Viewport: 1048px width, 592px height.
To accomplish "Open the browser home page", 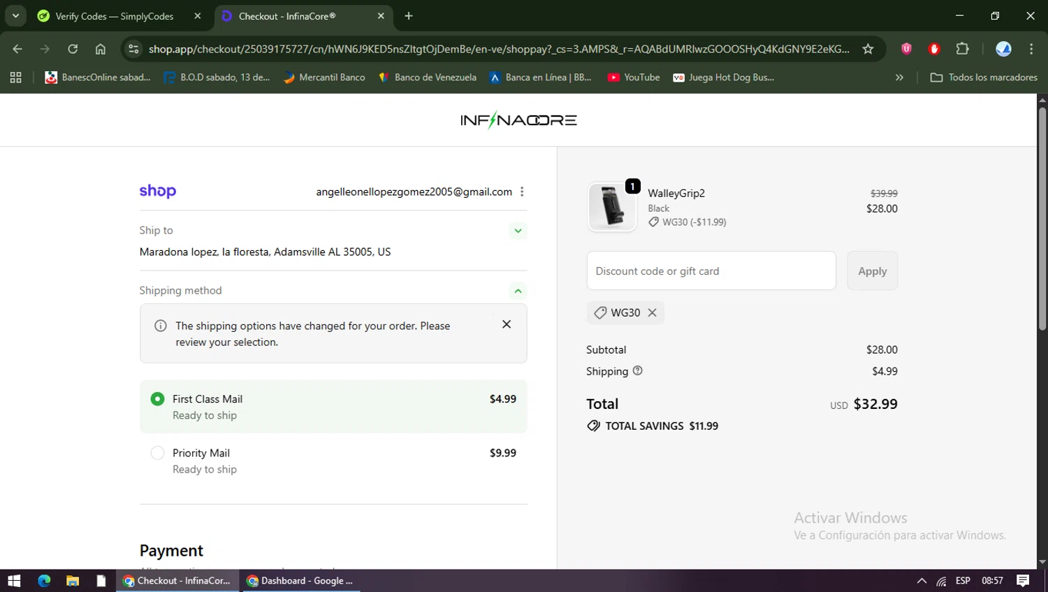I will click(x=101, y=49).
